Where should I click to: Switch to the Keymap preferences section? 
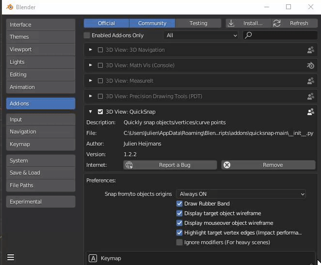point(40,144)
